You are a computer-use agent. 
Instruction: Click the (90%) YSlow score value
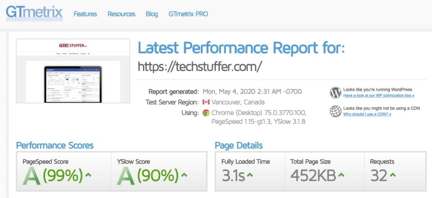[x=158, y=176]
